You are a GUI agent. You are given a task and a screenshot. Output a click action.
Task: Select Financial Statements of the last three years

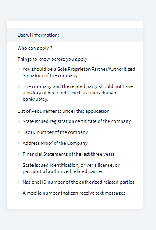coord(69,154)
